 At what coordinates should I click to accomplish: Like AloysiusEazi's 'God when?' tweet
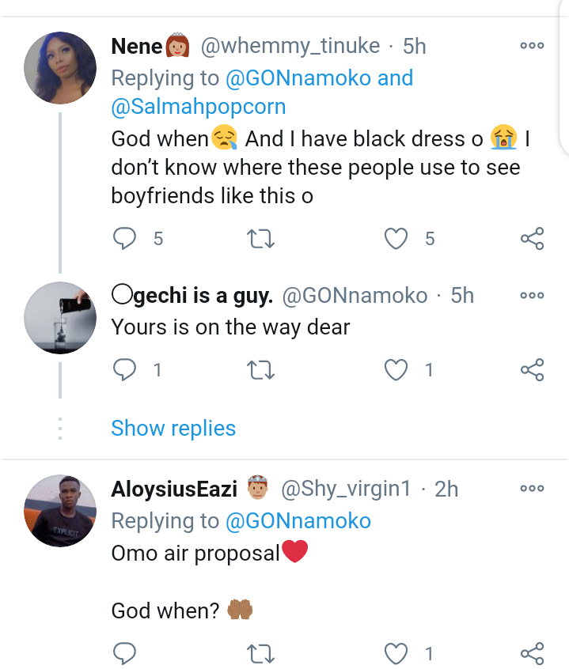click(396, 653)
